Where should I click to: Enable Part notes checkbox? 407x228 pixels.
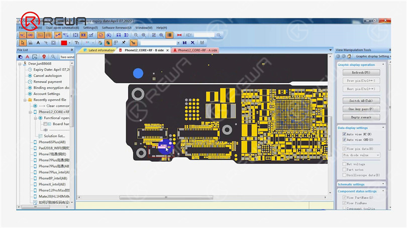pos(344,169)
